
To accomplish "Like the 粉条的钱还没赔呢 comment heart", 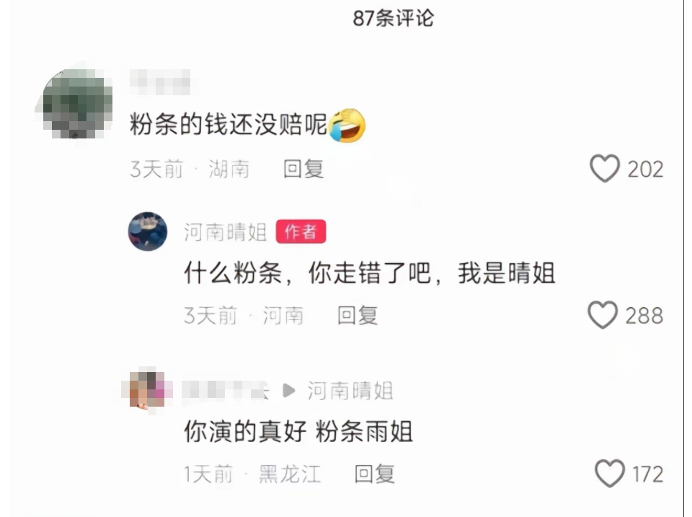I will click(x=605, y=169).
